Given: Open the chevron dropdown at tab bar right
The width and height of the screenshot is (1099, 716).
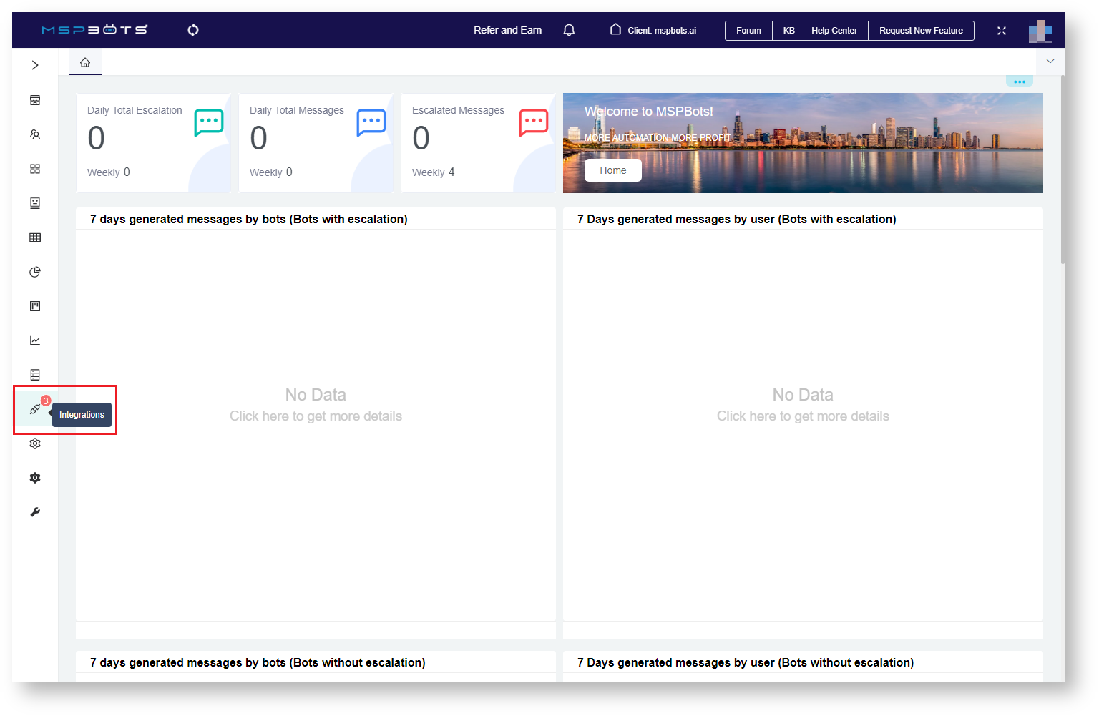Looking at the screenshot, I should (1050, 62).
